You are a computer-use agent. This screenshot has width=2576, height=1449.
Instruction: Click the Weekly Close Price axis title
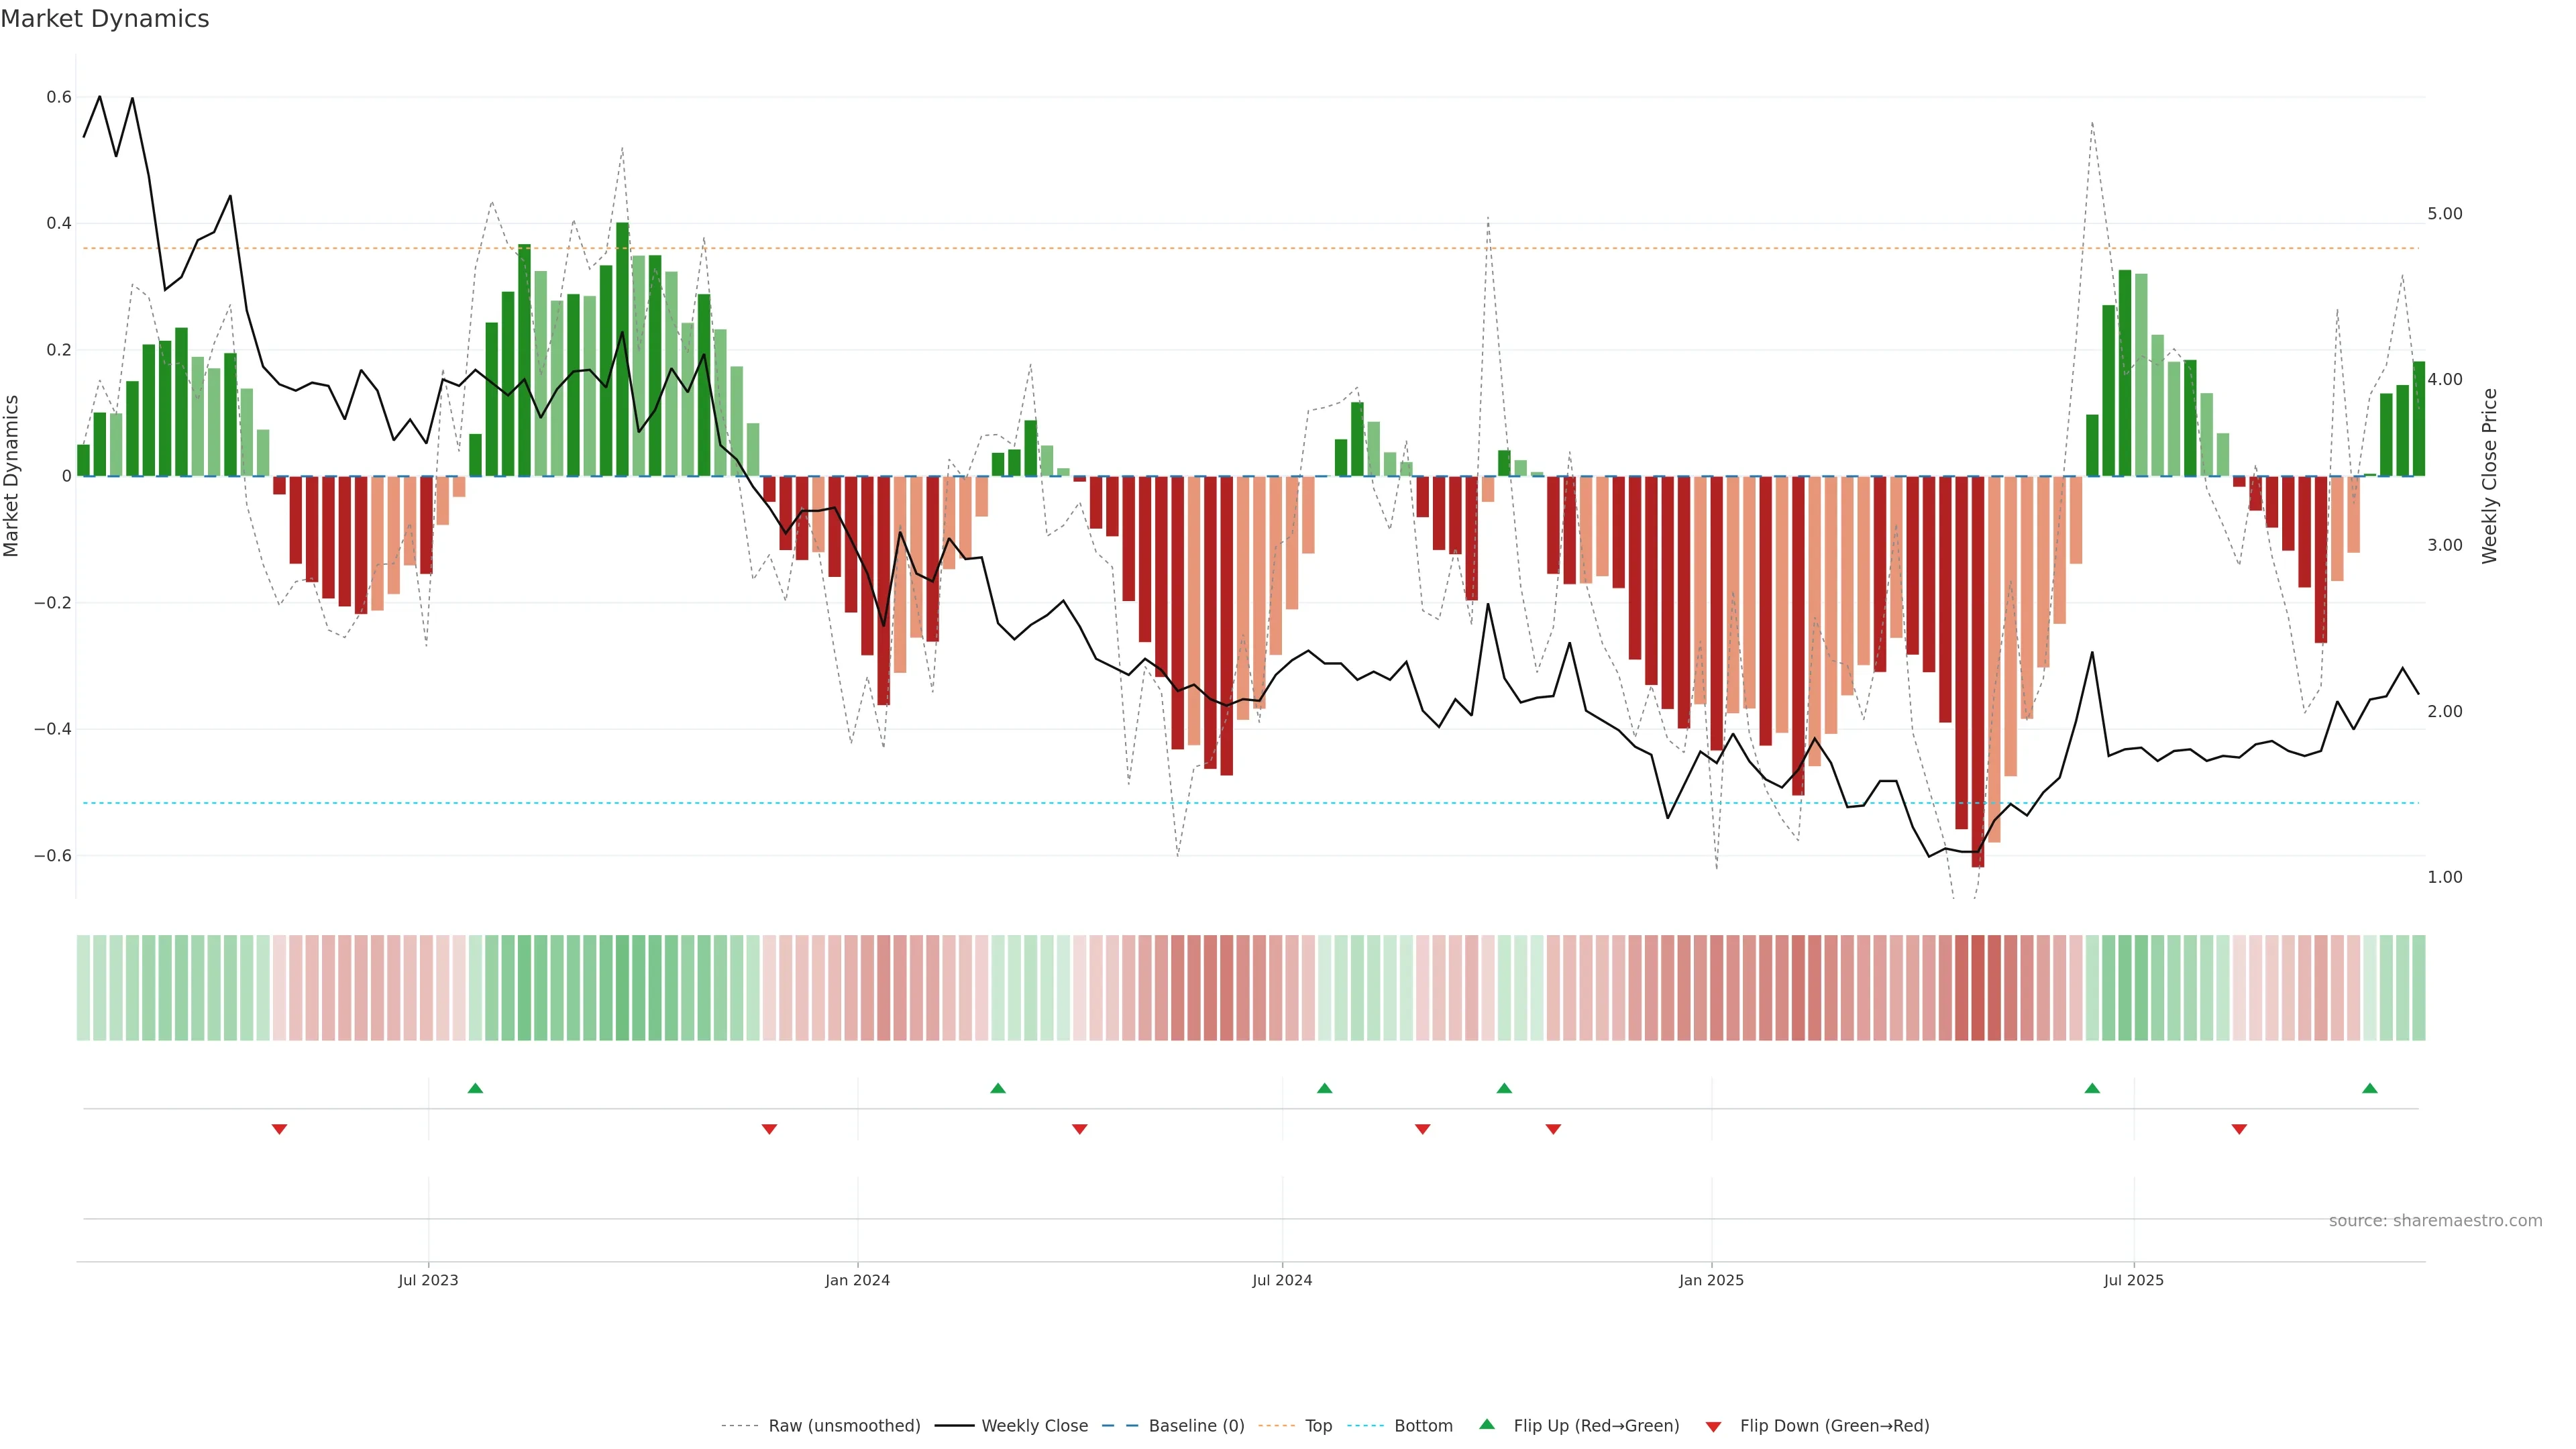2489,476
